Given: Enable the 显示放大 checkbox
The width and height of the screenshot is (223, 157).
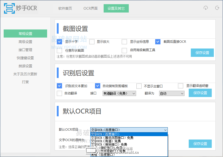Looking at the screenshot, I should tap(92, 42).
